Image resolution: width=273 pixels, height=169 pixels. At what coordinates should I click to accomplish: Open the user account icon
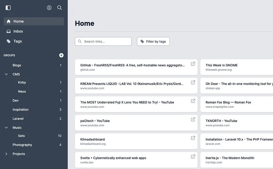49,8
